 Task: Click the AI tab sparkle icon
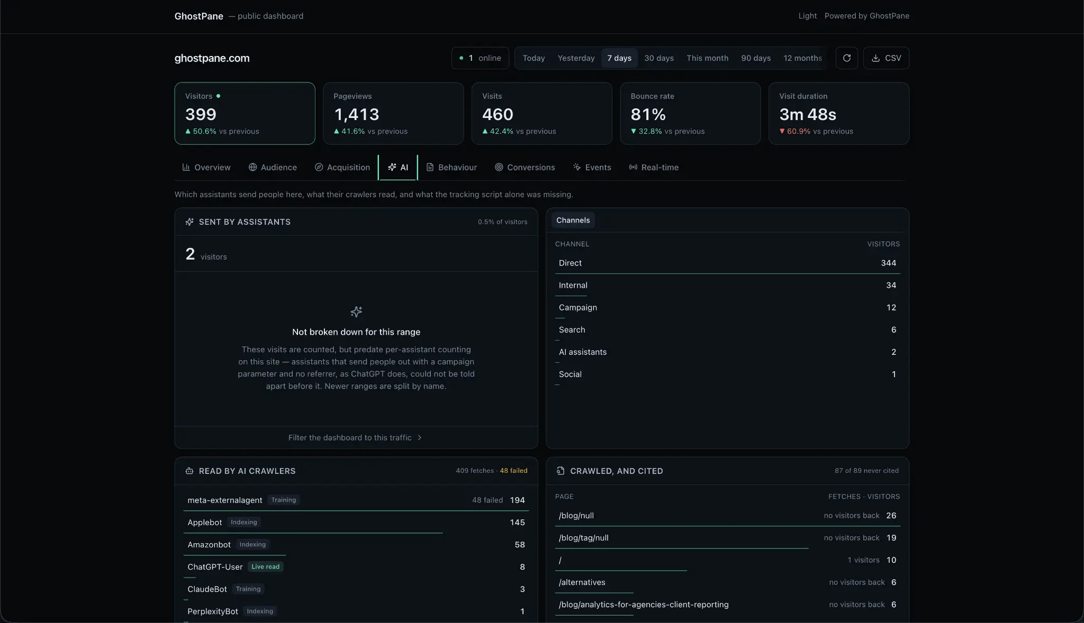392,167
